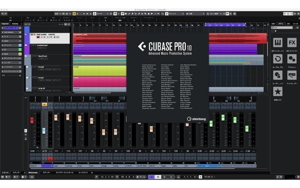Open VST Effects FX tile
This screenshot has width=300, height=188.
coord(292,42)
